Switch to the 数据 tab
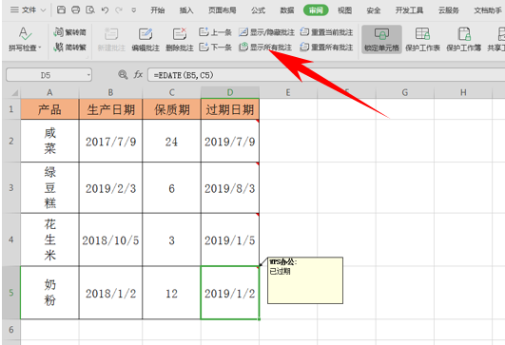The width and height of the screenshot is (505, 345). [x=287, y=10]
